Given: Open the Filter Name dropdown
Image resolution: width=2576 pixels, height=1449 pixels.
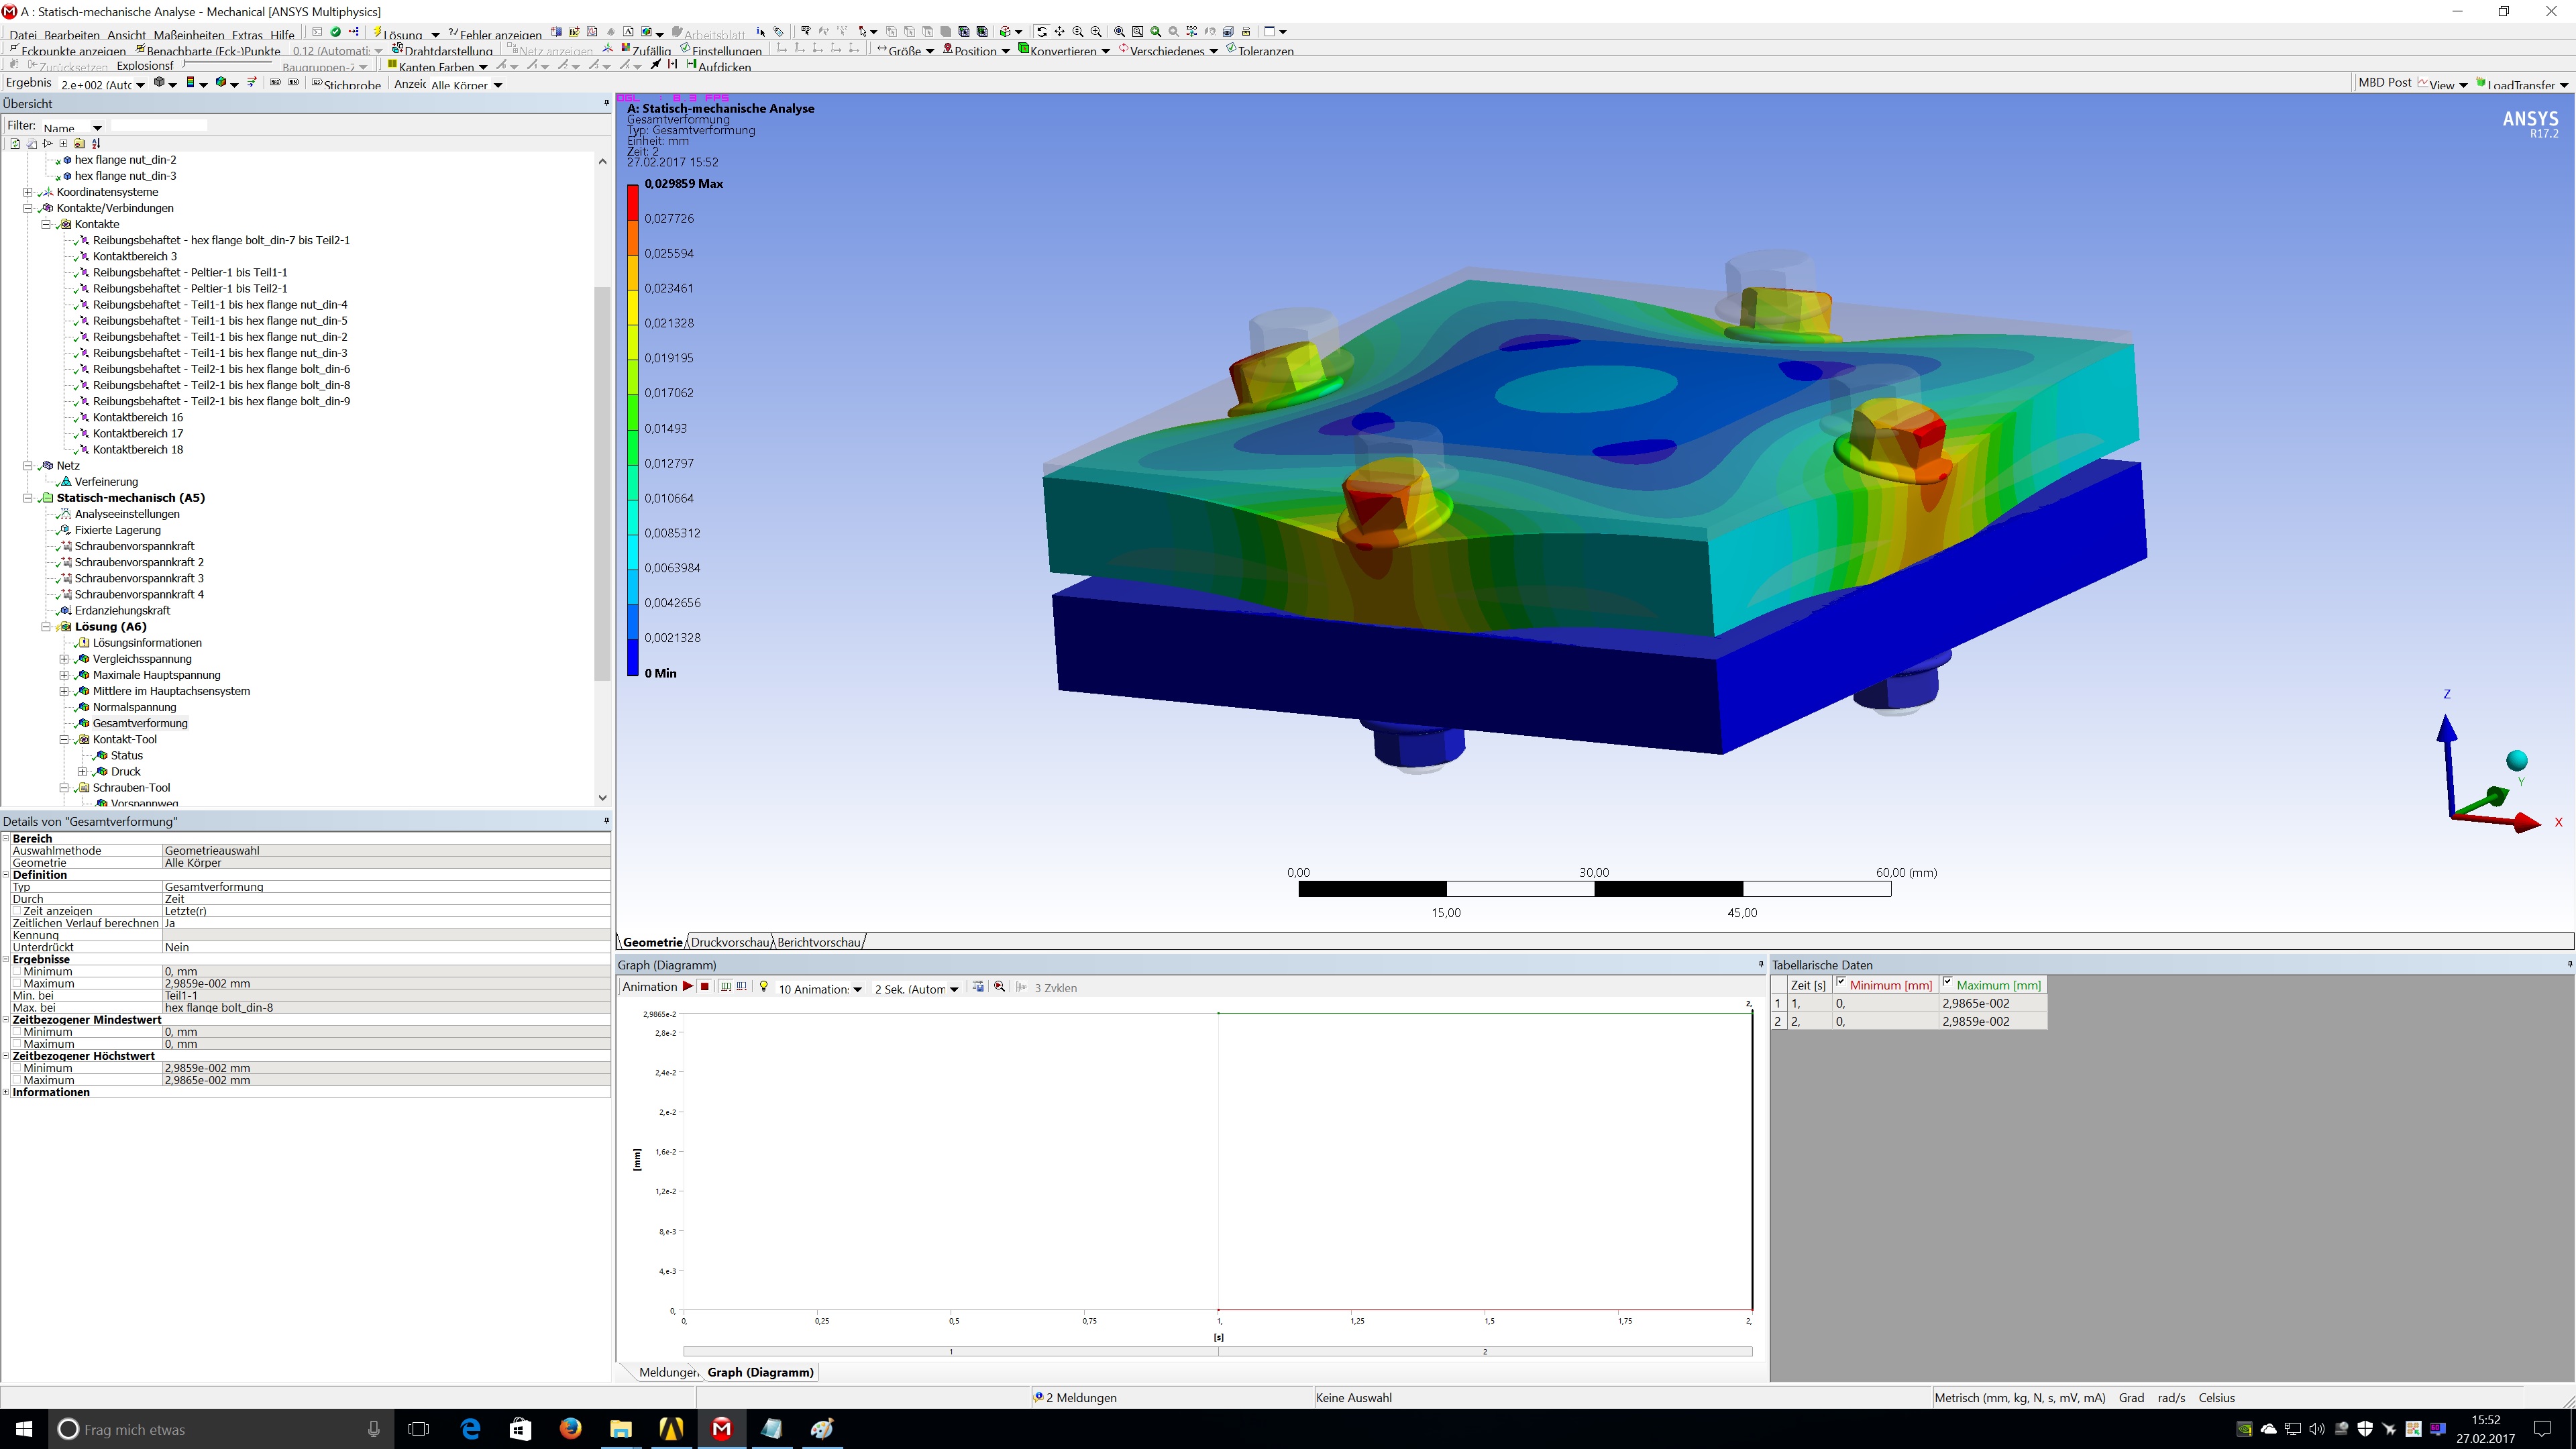Looking at the screenshot, I should pyautogui.click(x=97, y=127).
